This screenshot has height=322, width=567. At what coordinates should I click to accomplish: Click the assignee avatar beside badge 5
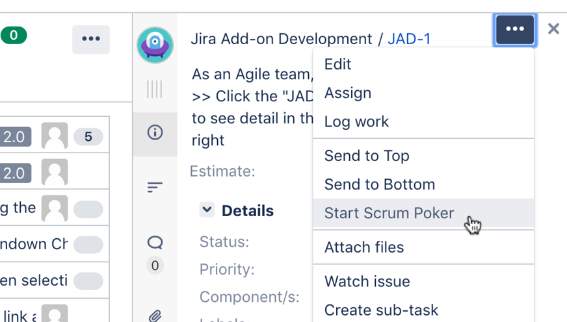click(55, 136)
